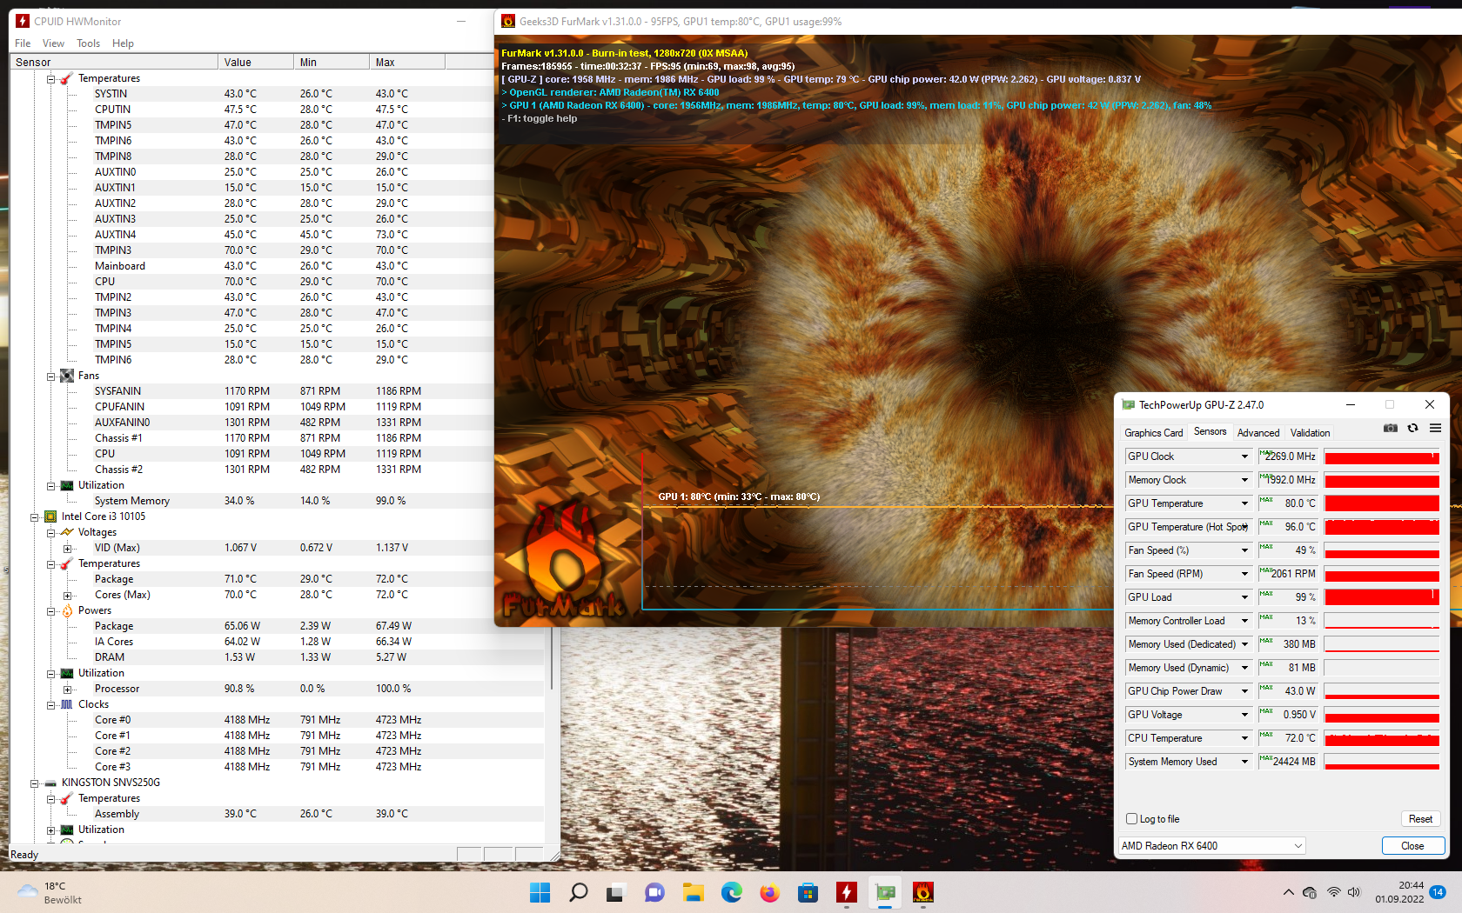Viewport: 1462px width, 913px height.
Task: Click the Max column header
Action: (407, 62)
